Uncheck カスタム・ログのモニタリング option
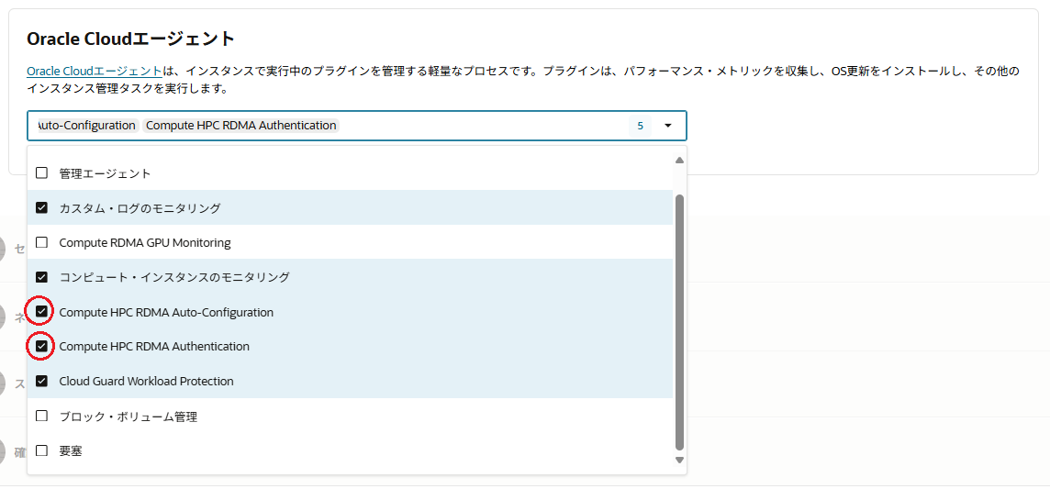The height and width of the screenshot is (489, 1050). click(x=41, y=208)
